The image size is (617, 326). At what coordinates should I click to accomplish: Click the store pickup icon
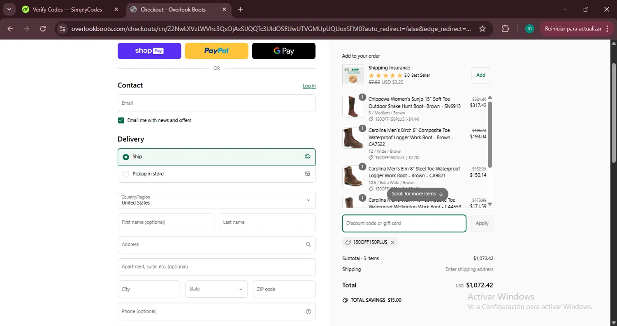click(x=307, y=174)
